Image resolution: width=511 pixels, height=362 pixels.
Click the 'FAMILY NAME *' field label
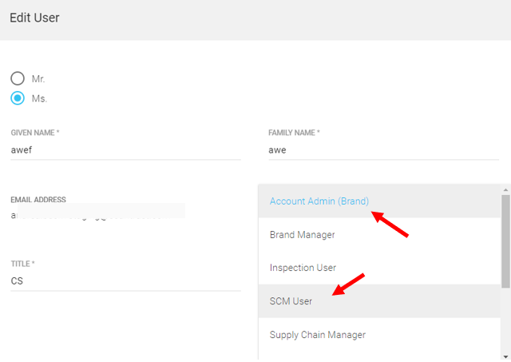[294, 132]
